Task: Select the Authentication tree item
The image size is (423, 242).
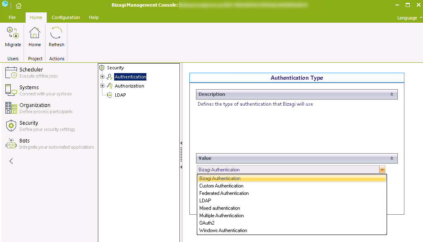Action: pyautogui.click(x=130, y=77)
